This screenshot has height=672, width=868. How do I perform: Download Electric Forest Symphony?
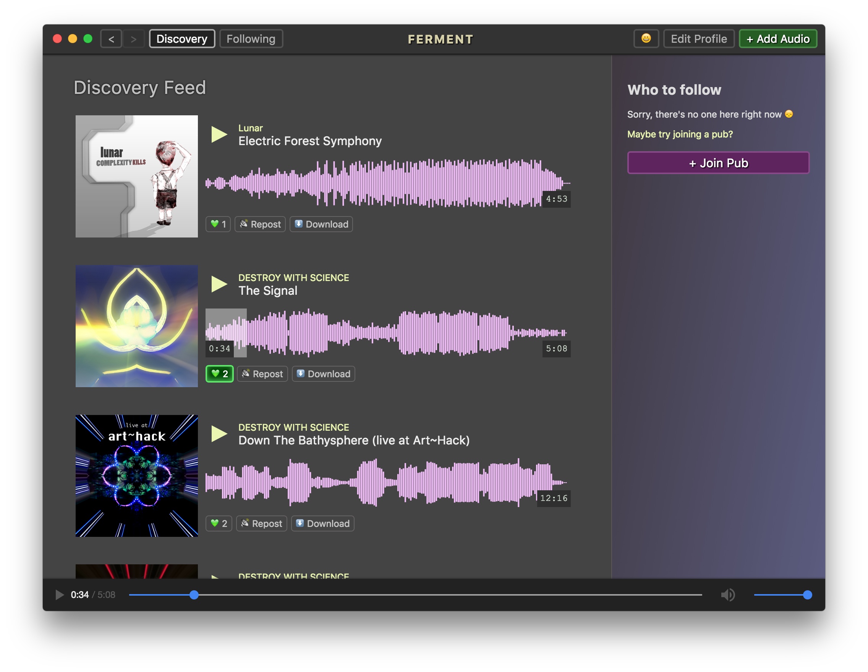[x=321, y=224]
